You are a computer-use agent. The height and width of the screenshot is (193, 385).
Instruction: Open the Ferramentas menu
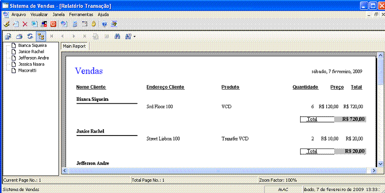(81, 15)
